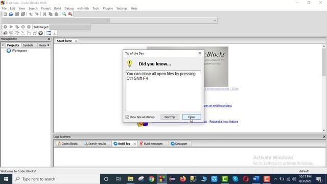Click the Skype icon in taskbar
The height and width of the screenshot is (184, 327).
[x=235, y=179]
